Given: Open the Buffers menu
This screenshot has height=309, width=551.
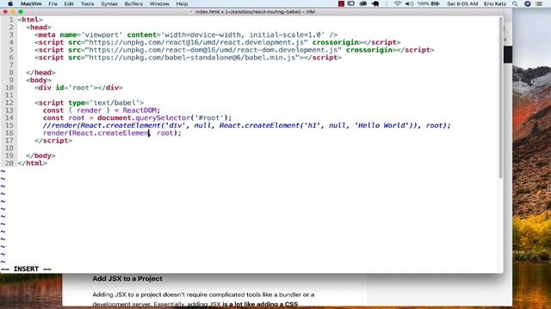Looking at the screenshot, I should tap(133, 3).
